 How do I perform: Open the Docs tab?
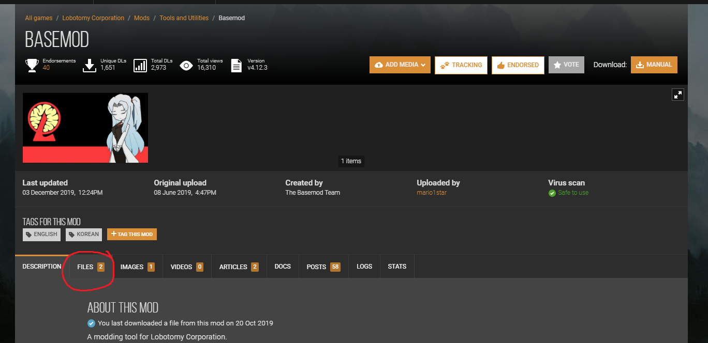[283, 267]
